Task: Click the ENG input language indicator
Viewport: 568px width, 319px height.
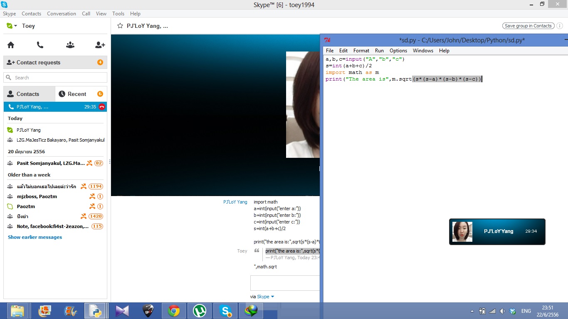Action: point(526,311)
